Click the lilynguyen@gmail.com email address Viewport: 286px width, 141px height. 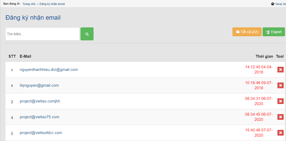pyautogui.click(x=39, y=85)
